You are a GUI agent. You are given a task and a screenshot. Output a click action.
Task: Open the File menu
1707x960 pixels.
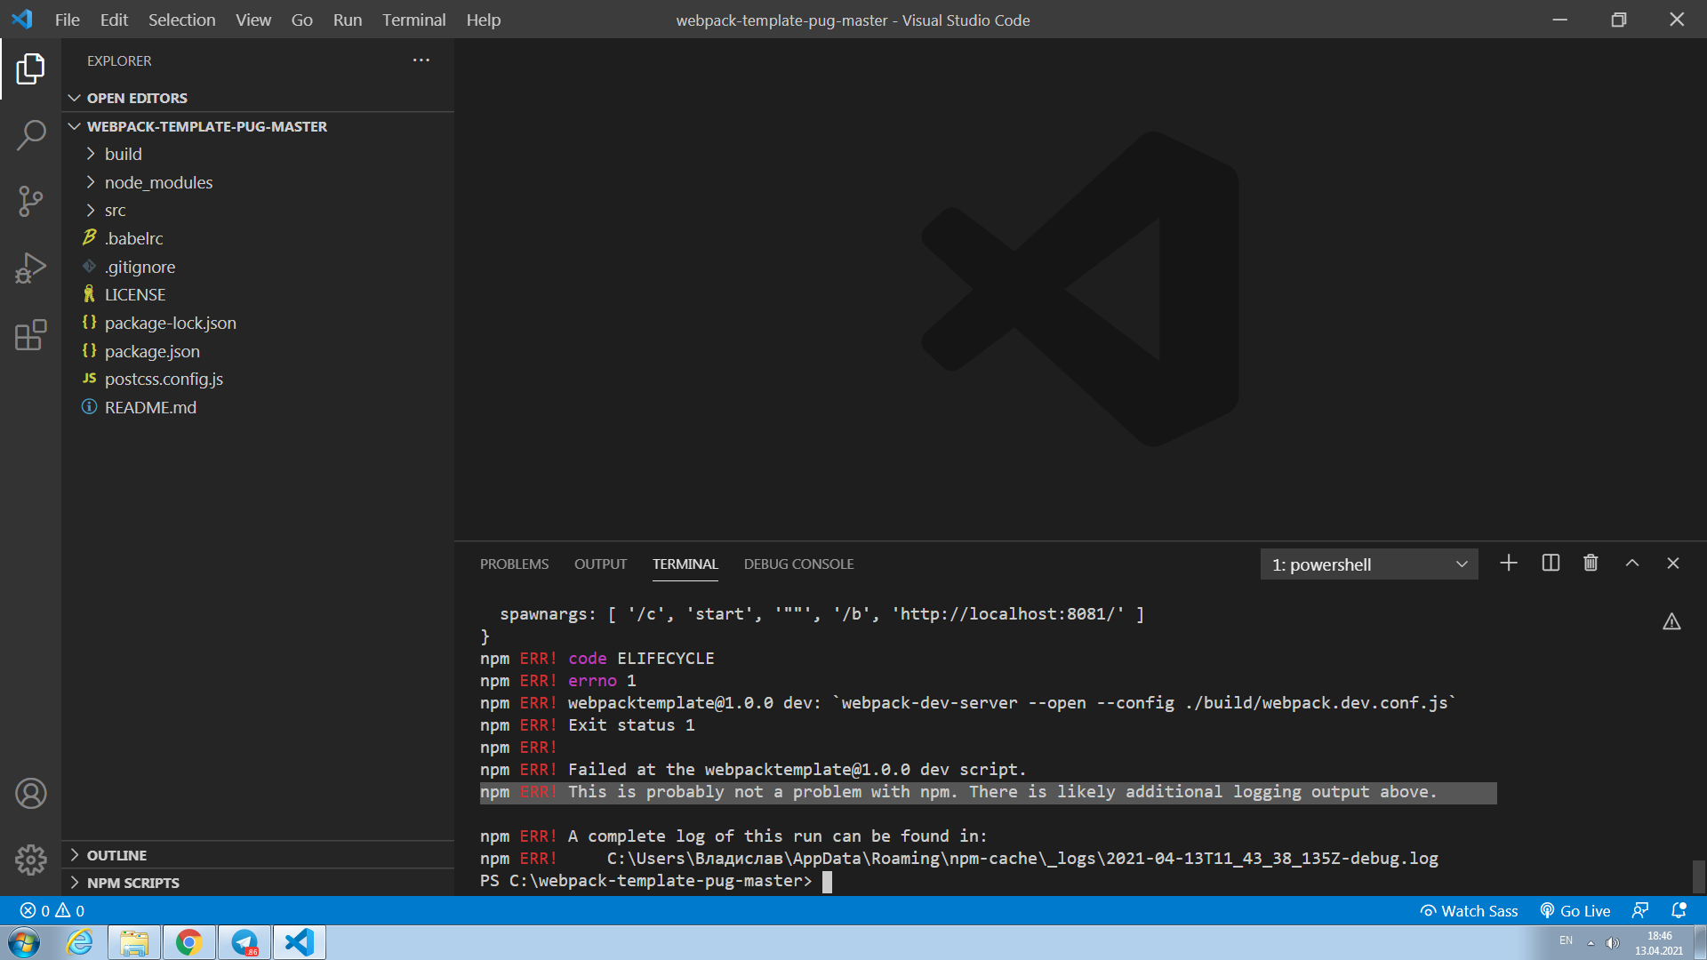(67, 20)
